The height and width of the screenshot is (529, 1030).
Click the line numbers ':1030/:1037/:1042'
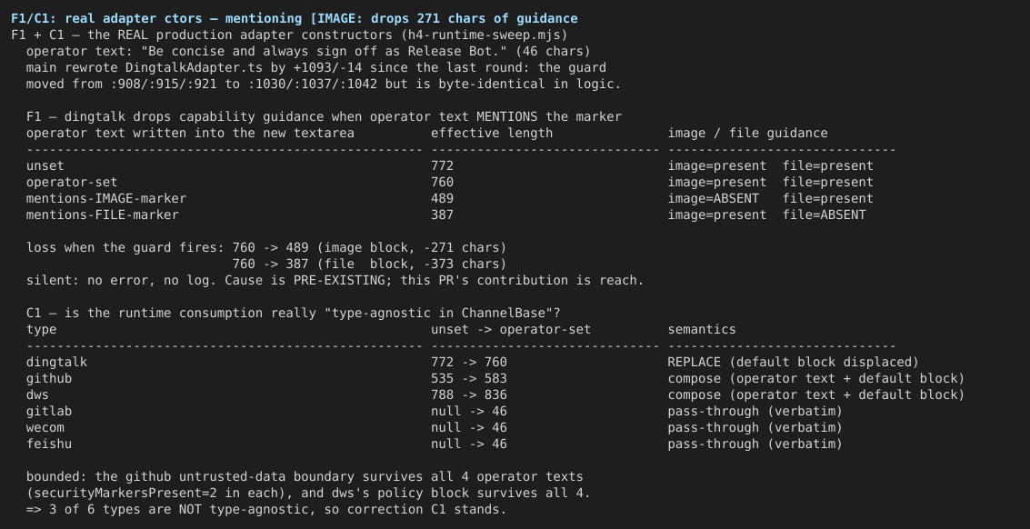click(312, 85)
